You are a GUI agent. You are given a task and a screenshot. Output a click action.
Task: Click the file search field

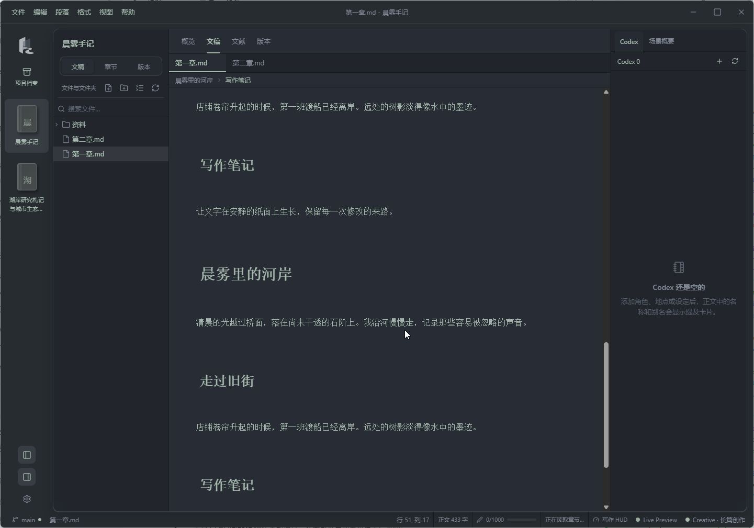(111, 109)
